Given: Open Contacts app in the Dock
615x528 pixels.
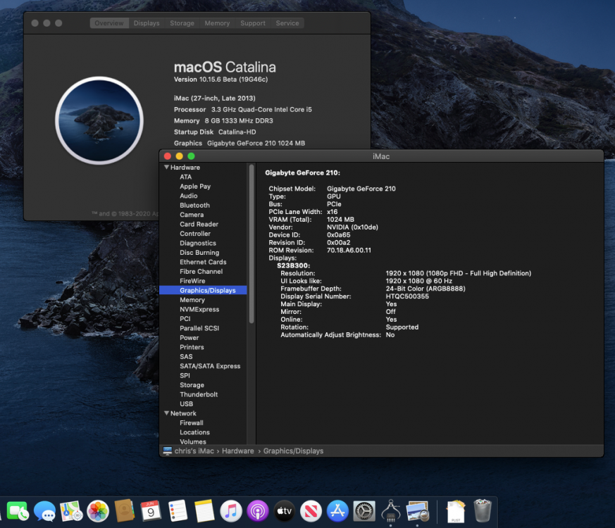Looking at the screenshot, I should tap(124, 511).
